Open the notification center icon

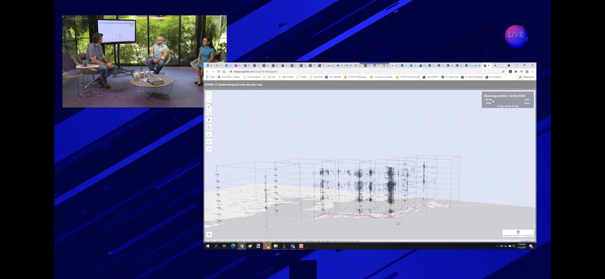click(x=531, y=246)
